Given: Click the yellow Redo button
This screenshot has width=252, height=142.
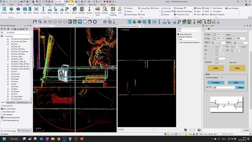Looking at the screenshot, I should click(x=237, y=68).
